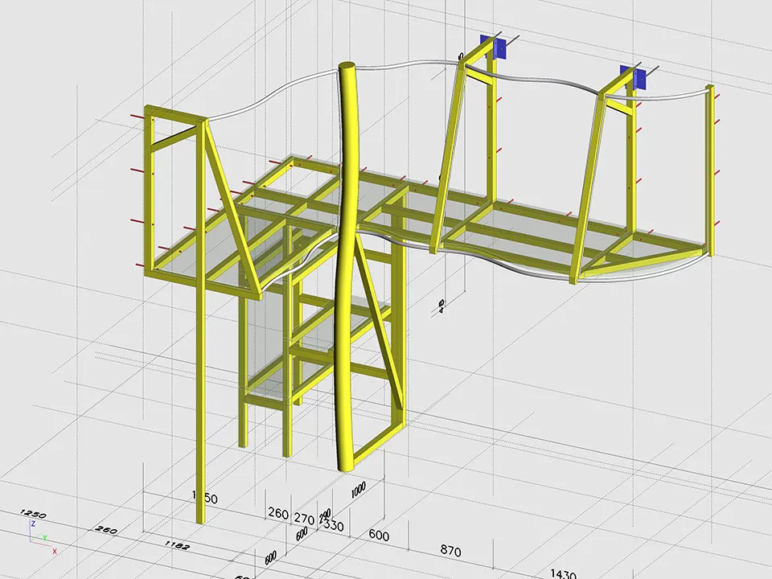Viewport: 772px width, 579px height.
Task: Click the 270 dimension label
Action: 304,519
